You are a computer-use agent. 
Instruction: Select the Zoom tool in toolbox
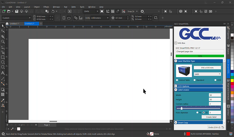click(3, 42)
